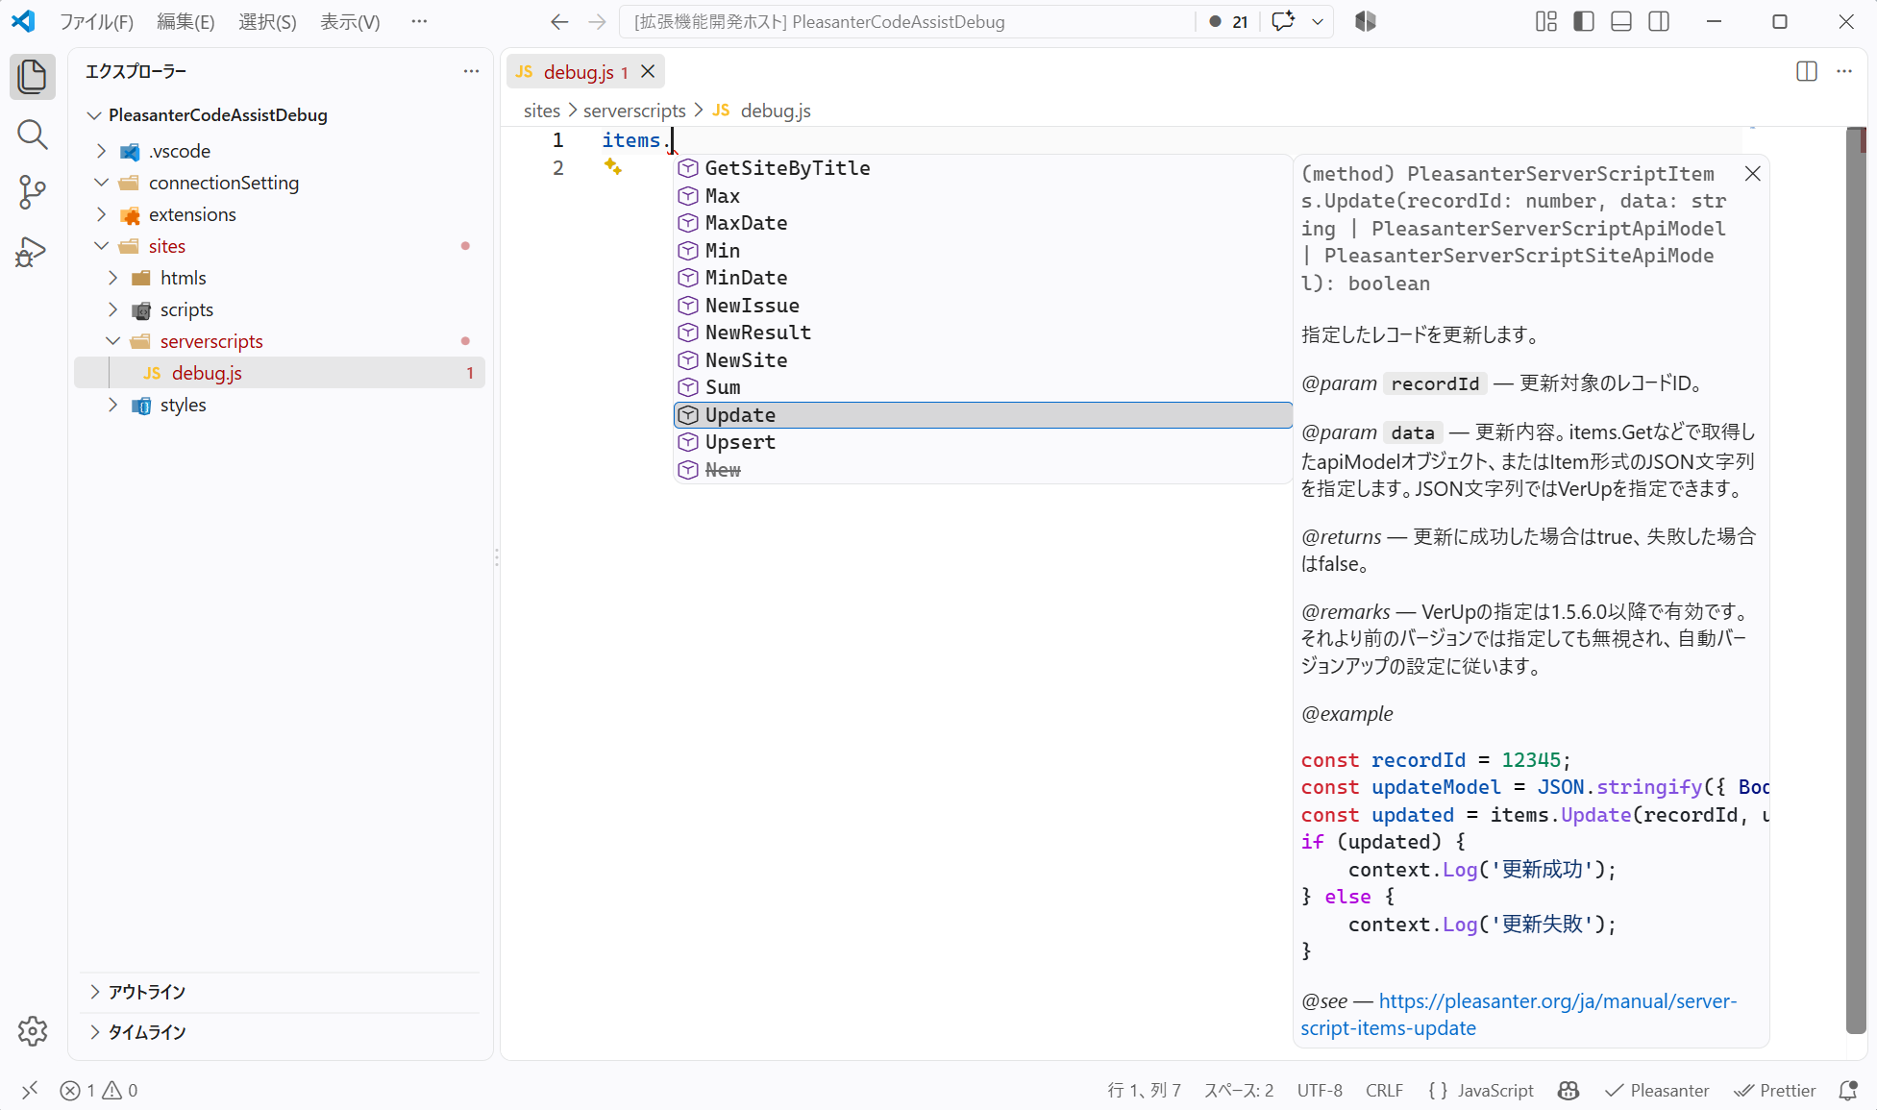Click the serverscripts breadcrumb segment
The height and width of the screenshot is (1110, 1877).
tap(634, 111)
